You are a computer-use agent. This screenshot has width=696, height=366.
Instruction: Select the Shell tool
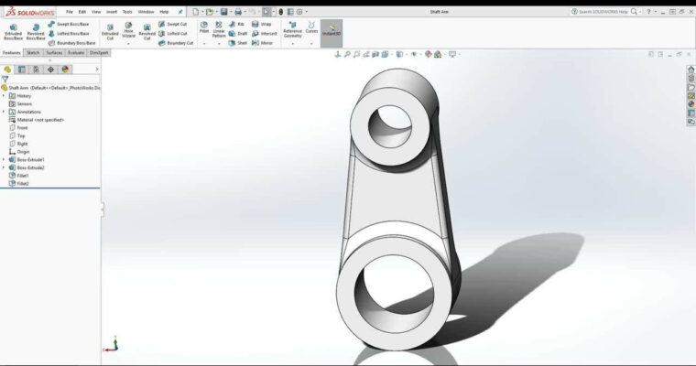pos(238,43)
